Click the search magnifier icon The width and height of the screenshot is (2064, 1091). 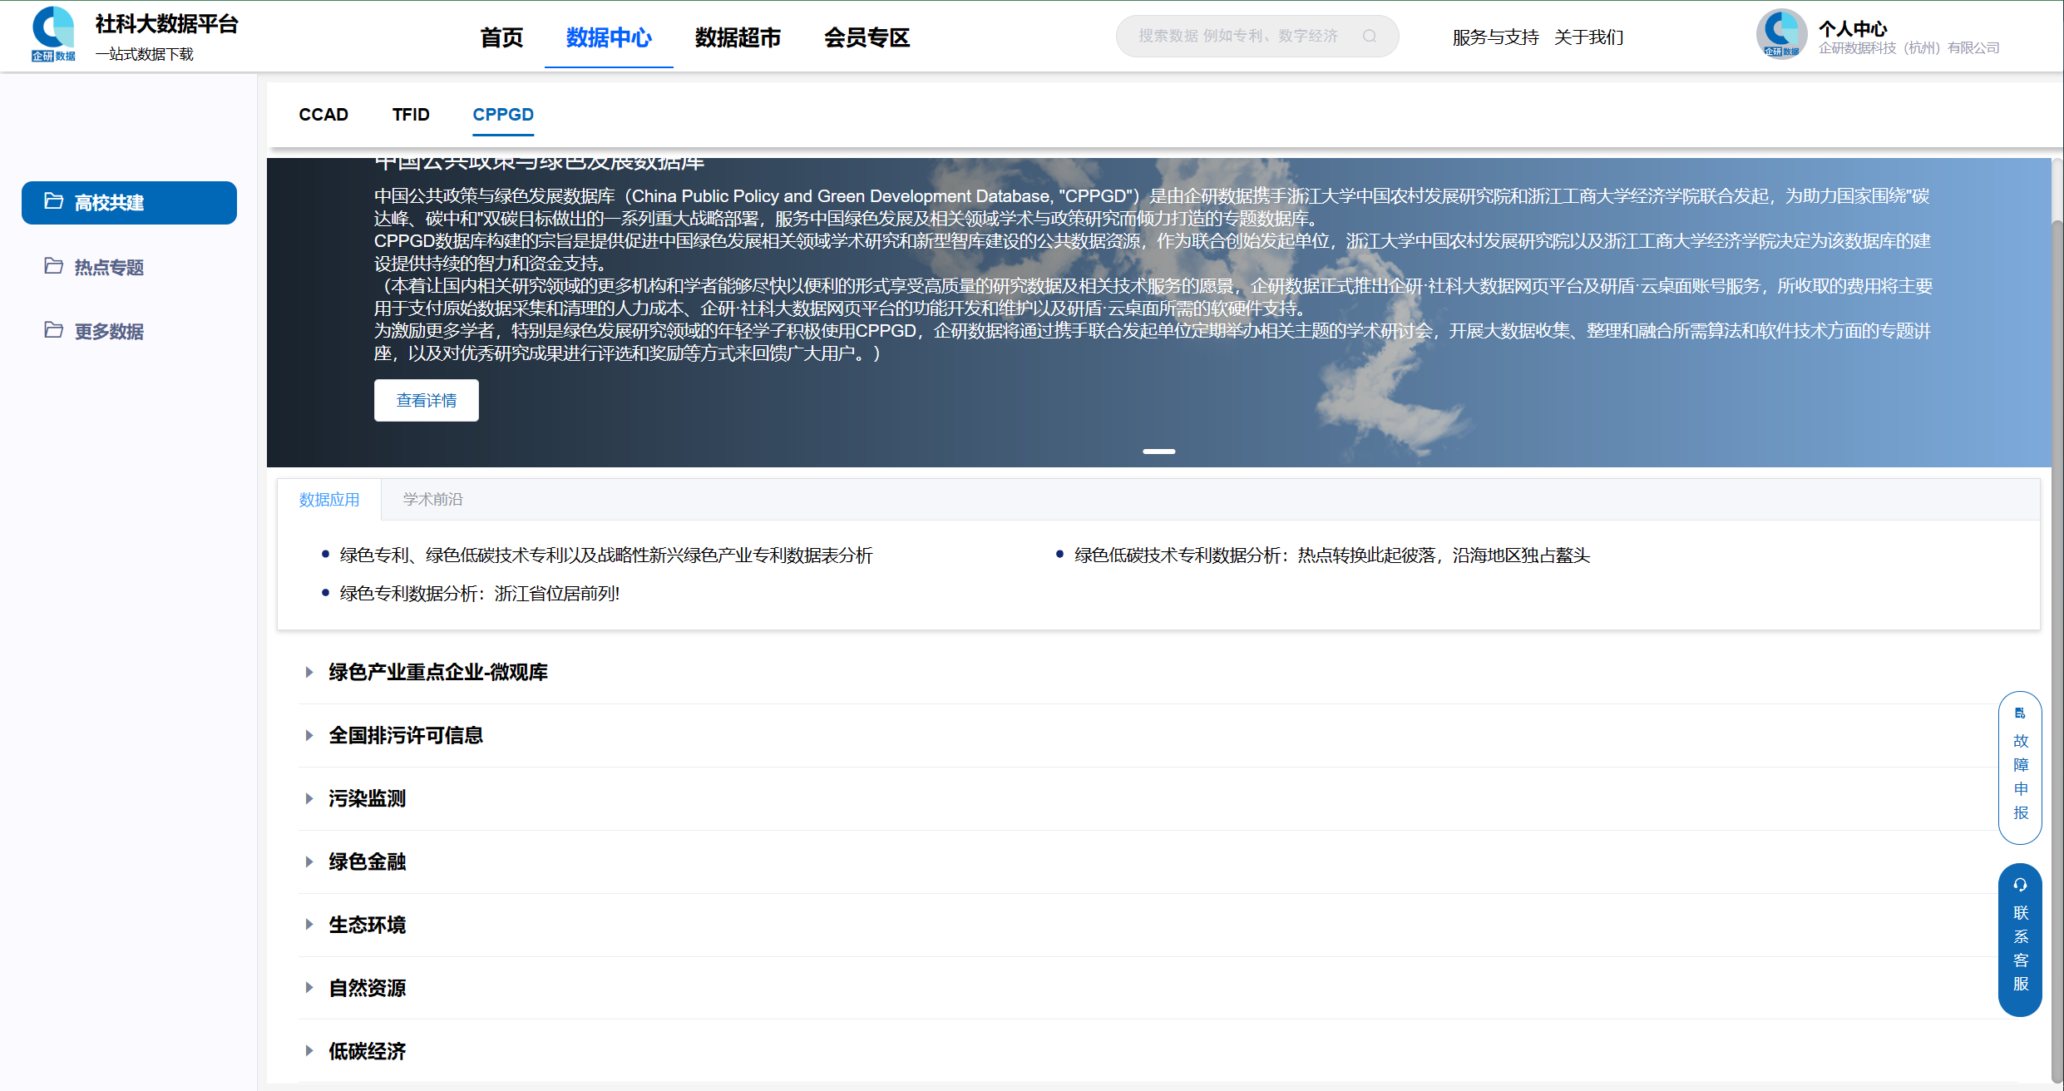coord(1370,37)
